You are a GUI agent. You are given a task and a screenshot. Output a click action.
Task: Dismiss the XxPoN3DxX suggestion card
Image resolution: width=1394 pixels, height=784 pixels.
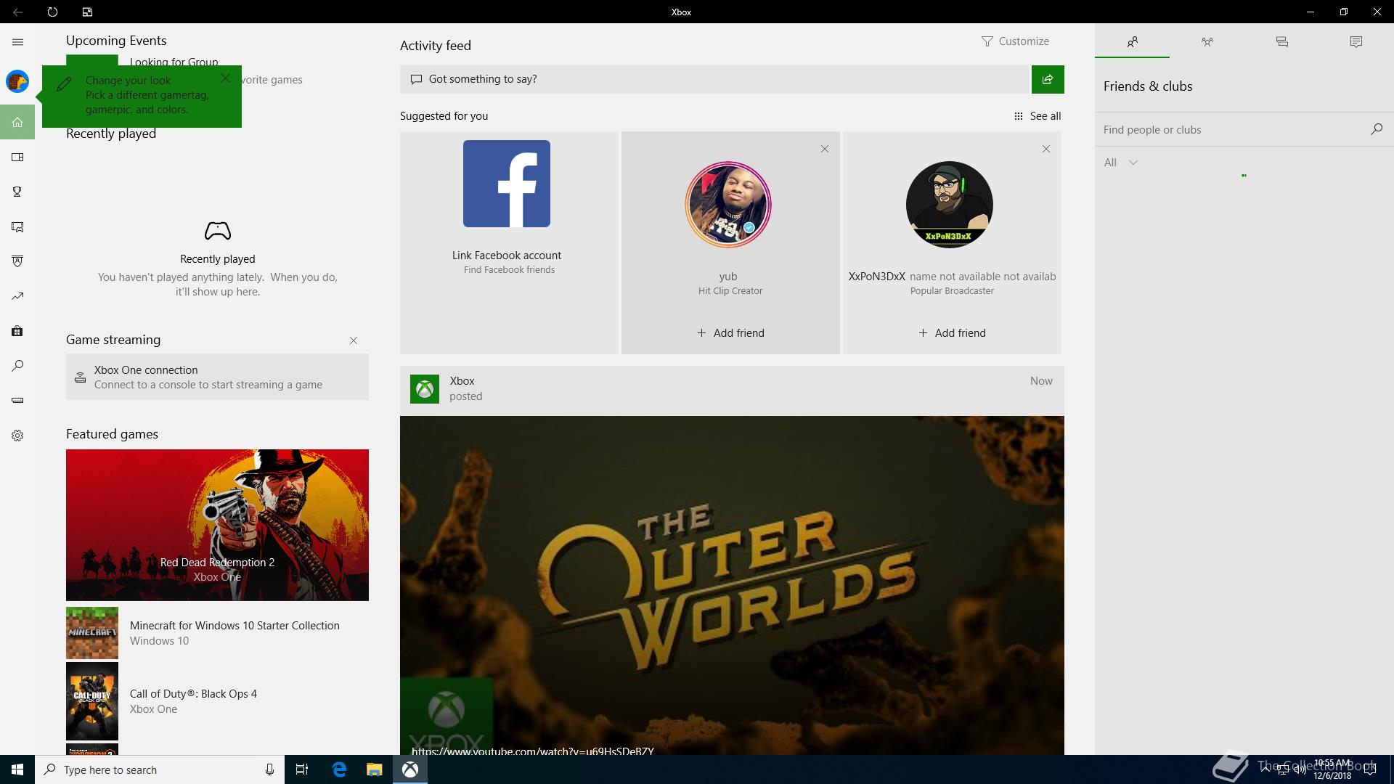[x=1046, y=149]
